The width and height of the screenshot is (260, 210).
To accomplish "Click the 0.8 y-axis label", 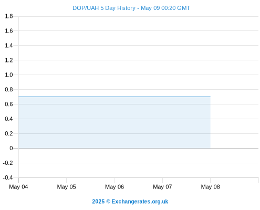I will [9, 90].
